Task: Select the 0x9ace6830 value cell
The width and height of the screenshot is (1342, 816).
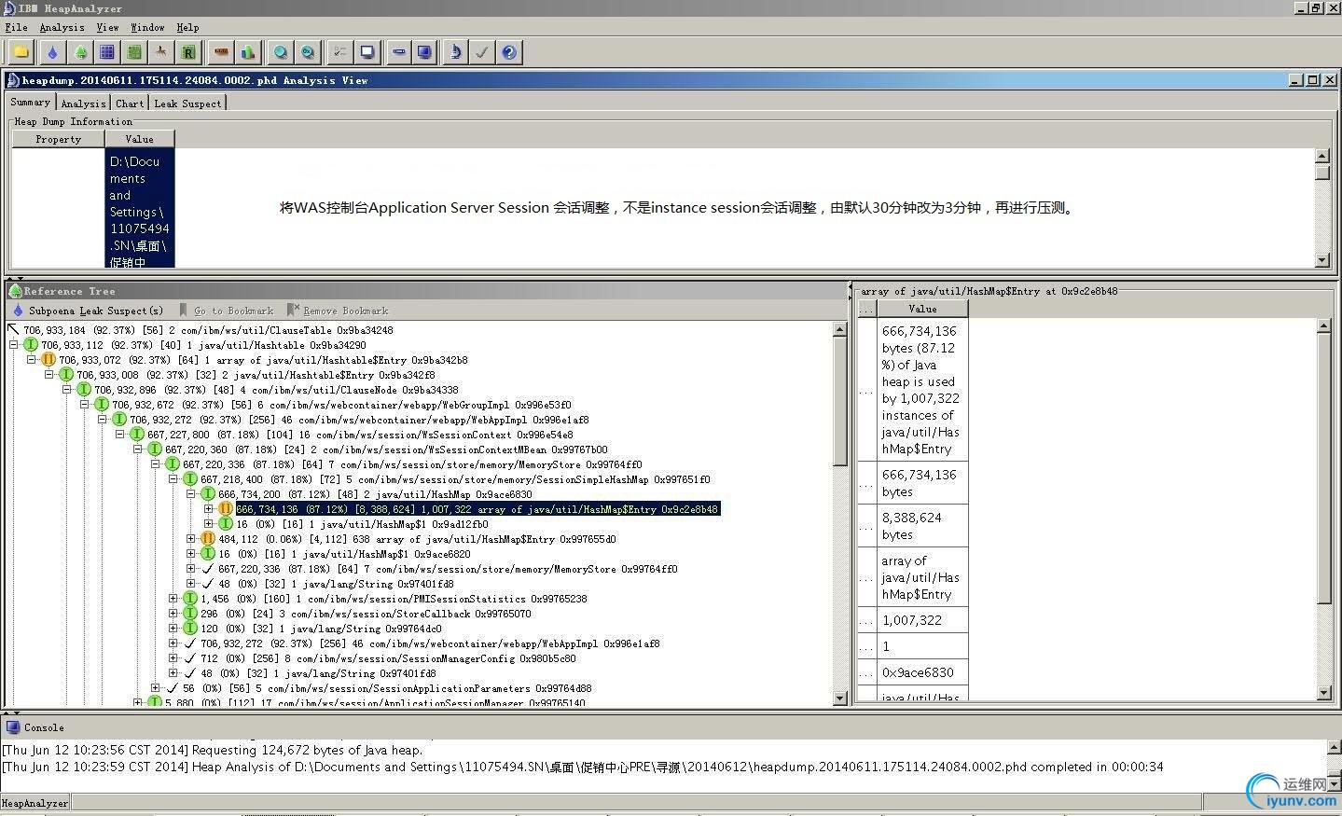Action: click(x=922, y=672)
